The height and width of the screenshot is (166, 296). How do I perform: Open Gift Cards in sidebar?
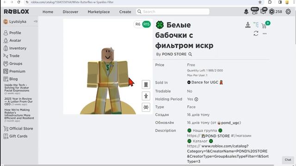[x=15, y=136]
